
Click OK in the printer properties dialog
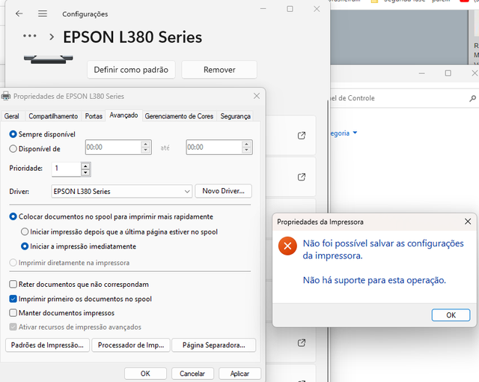(145, 374)
